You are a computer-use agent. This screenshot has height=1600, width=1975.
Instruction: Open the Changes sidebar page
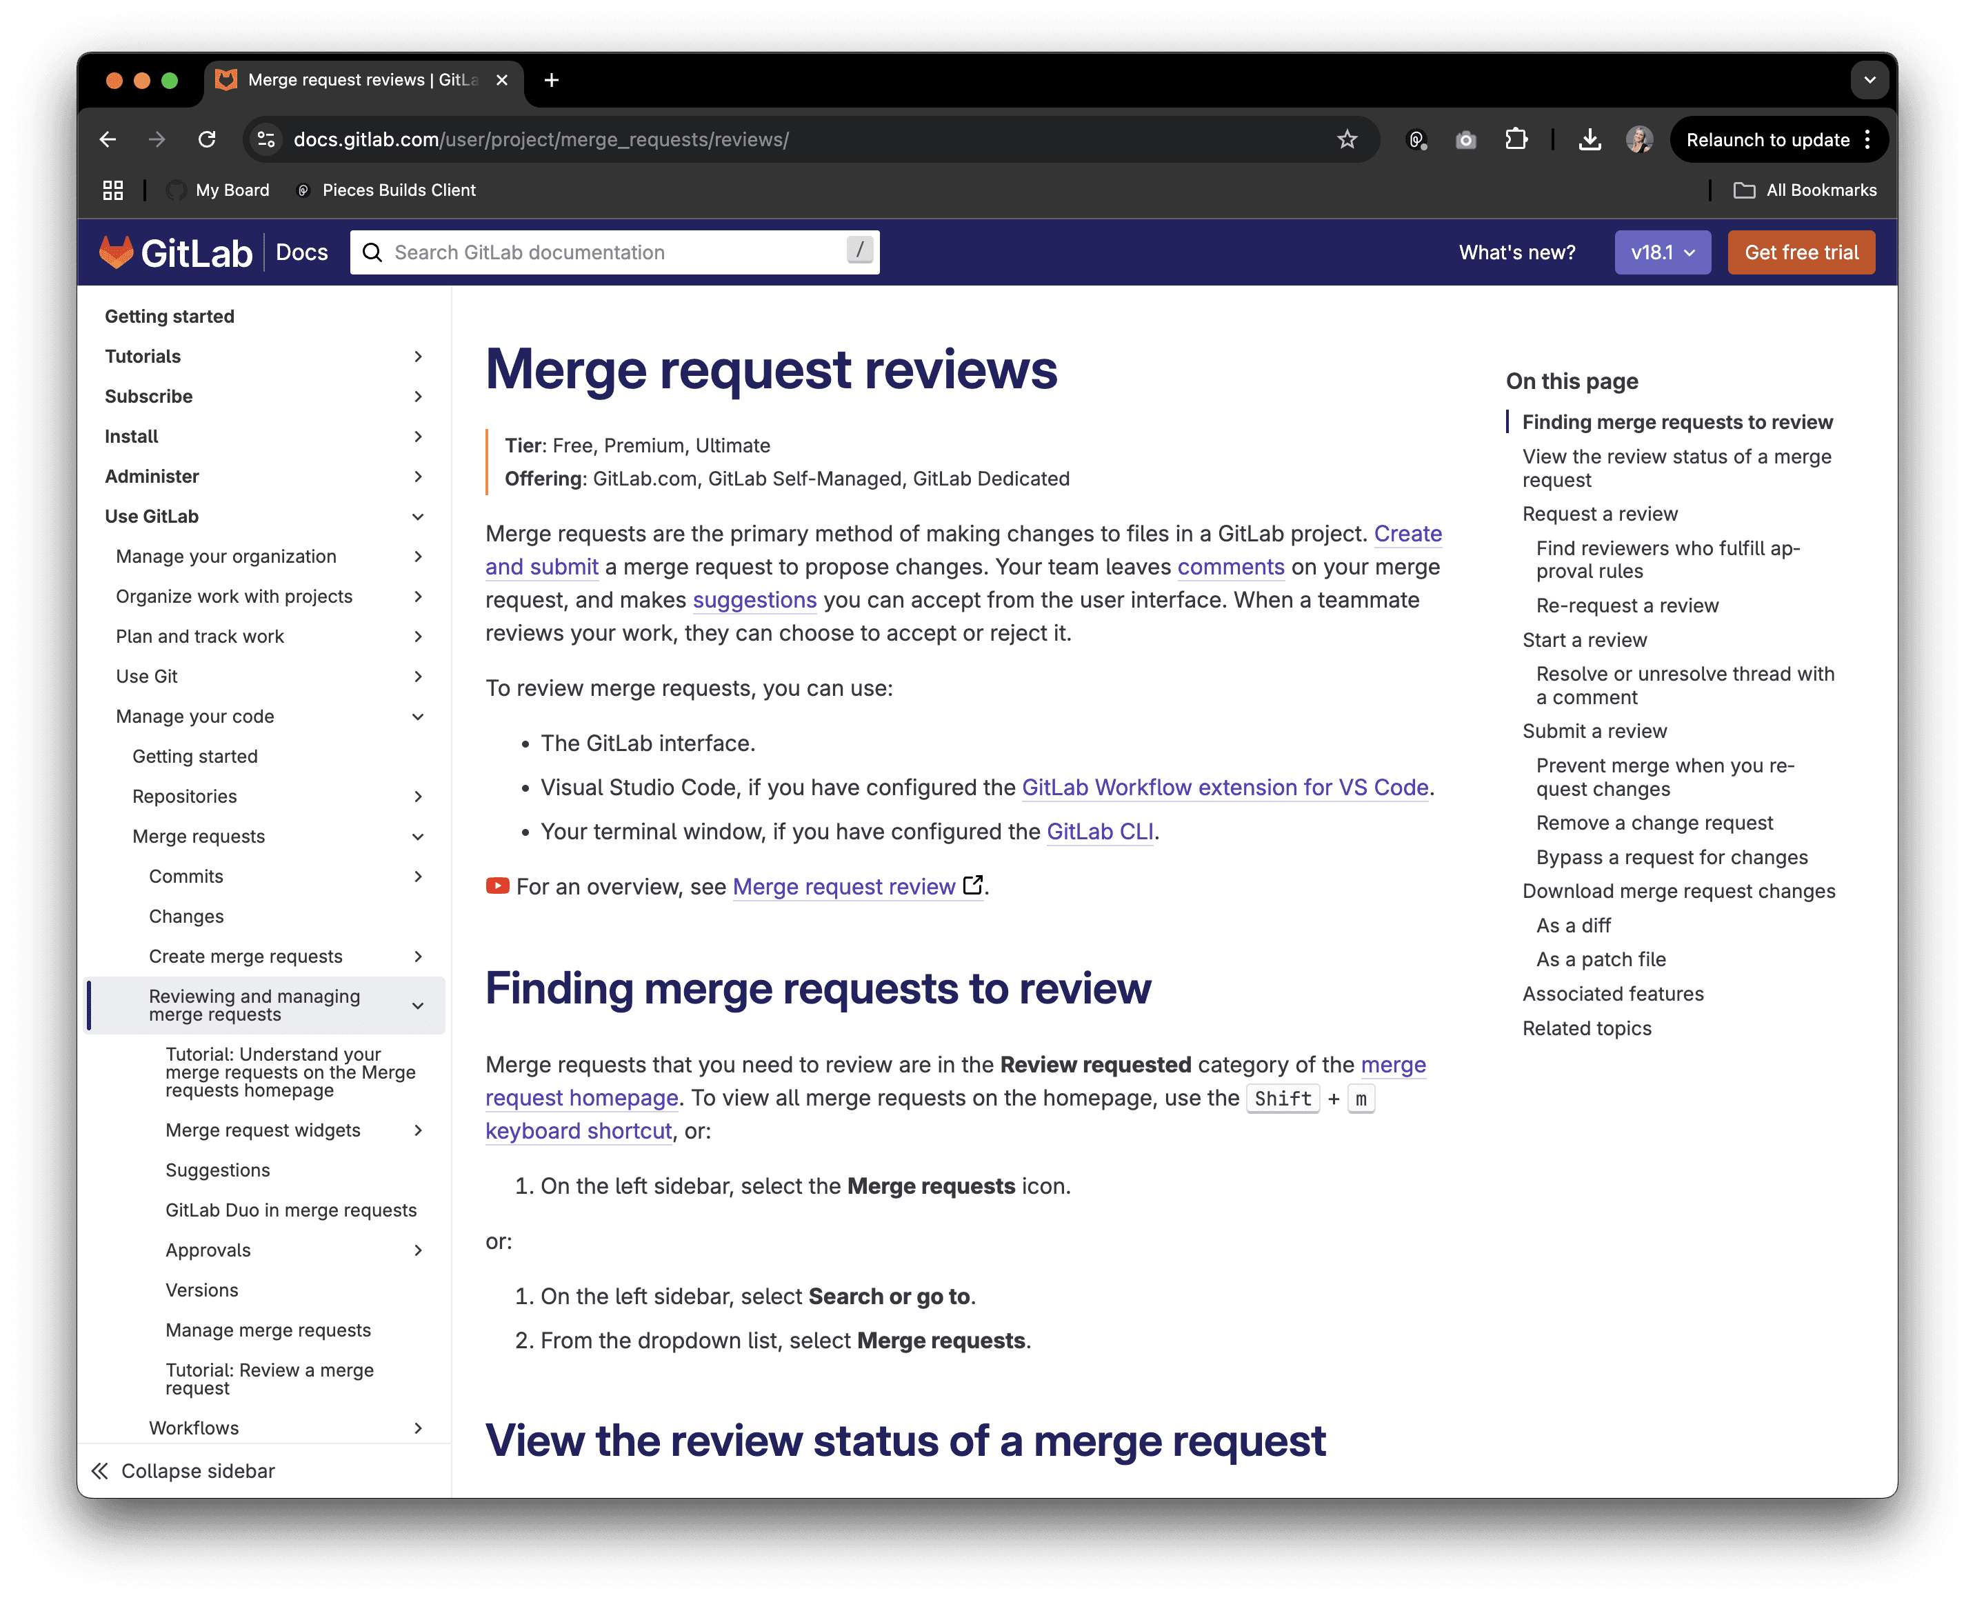(x=186, y=916)
